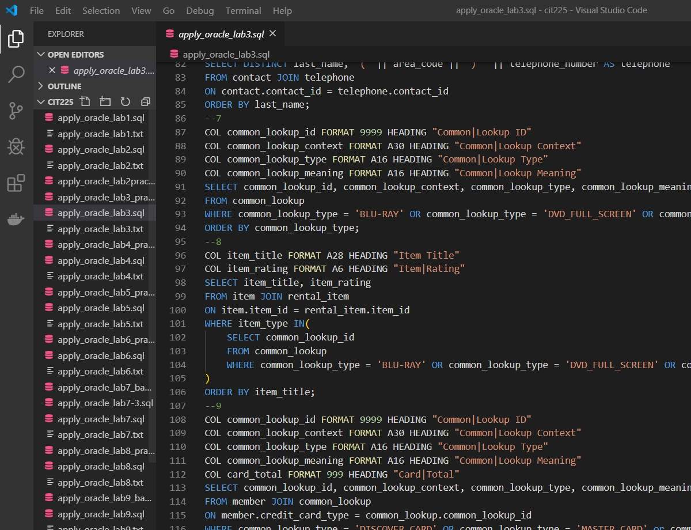Close apply_oracle_lab3 in Open Editors list
This screenshot has height=530, width=691.
coord(52,70)
